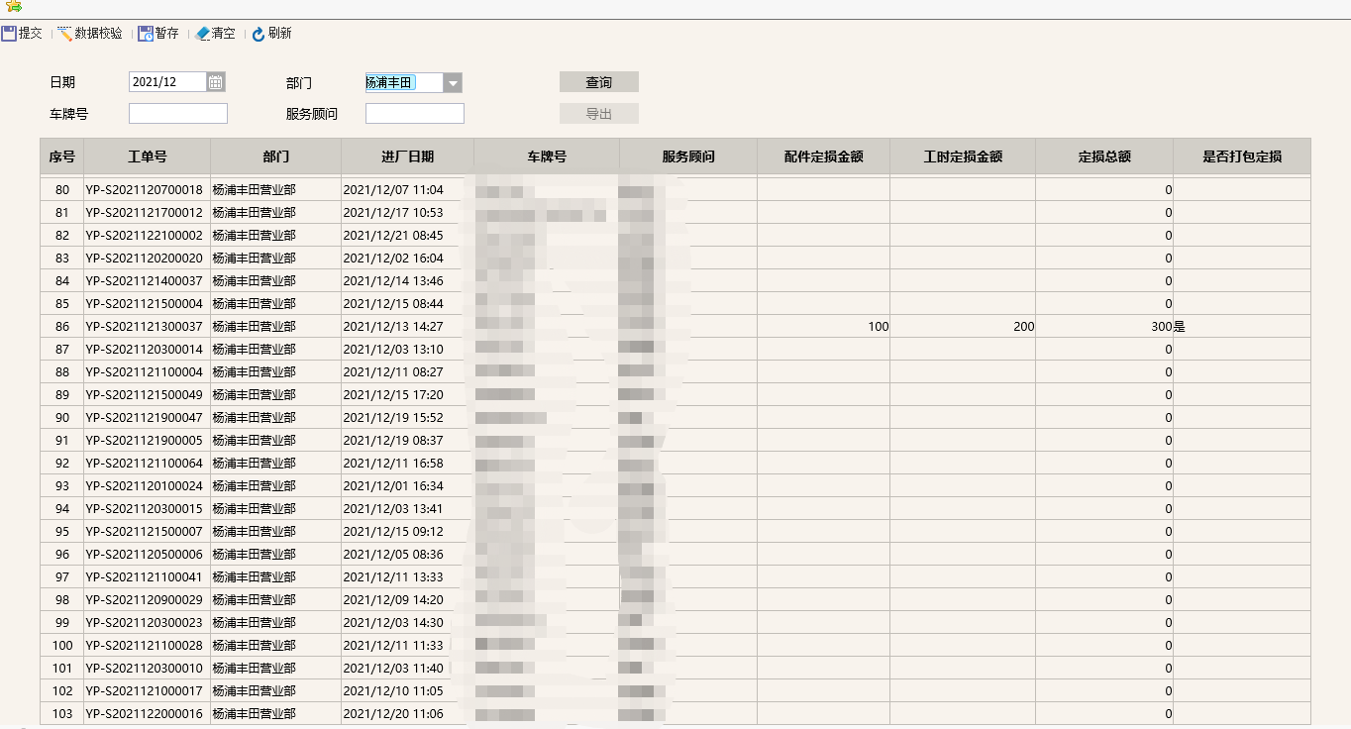Select work order YP-S2021121100004
Image resolution: width=1351 pixels, height=729 pixels.
(144, 372)
